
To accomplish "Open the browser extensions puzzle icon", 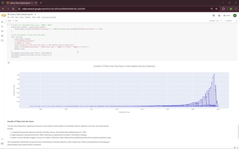I will click(224, 9).
